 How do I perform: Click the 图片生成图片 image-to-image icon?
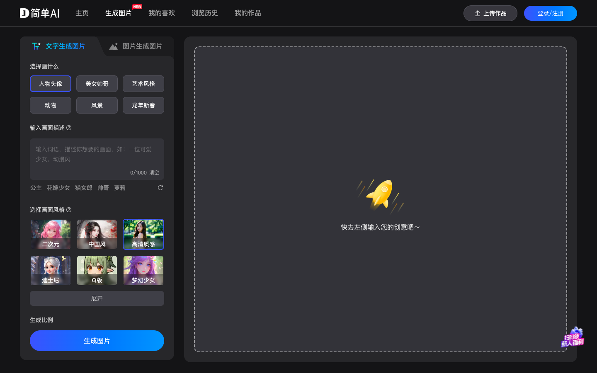click(x=114, y=46)
